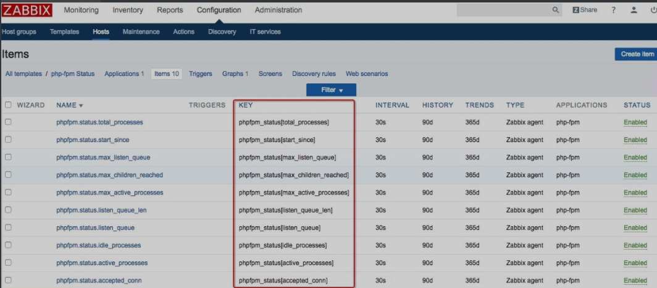Sort by the TRENDS column header
The height and width of the screenshot is (288, 657).
[480, 105]
